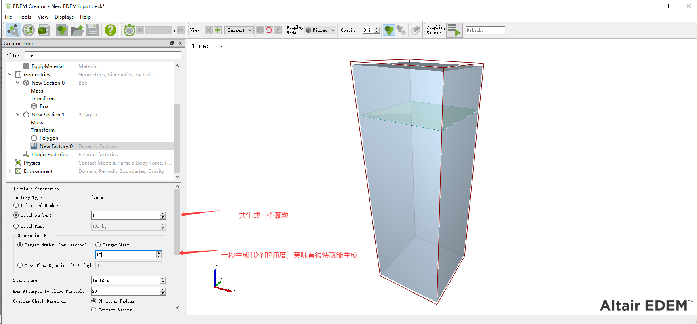Click the red reset view arrow

pos(269,30)
